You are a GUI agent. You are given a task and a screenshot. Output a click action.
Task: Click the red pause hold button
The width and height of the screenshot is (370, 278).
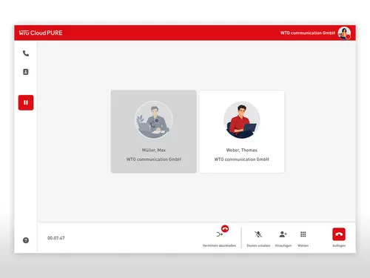[x=26, y=102]
